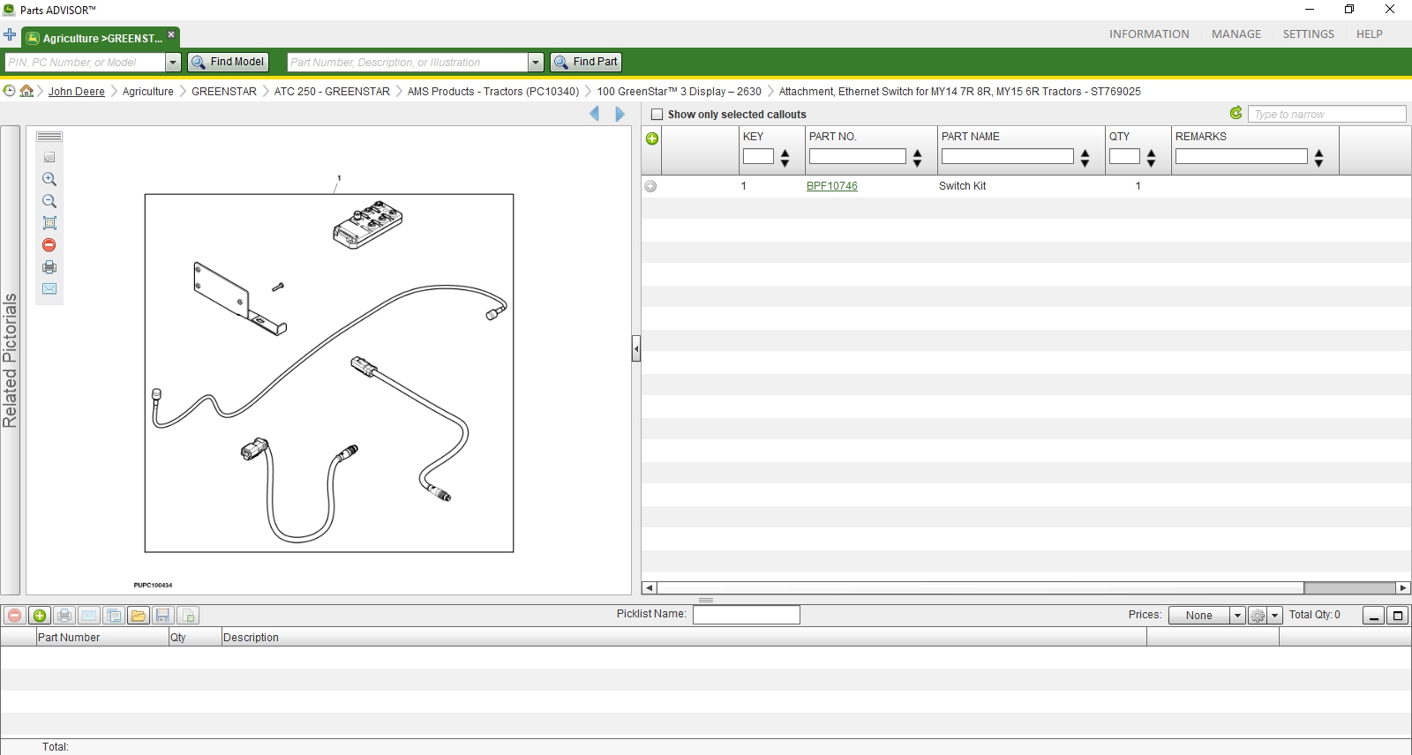Viewport: 1412px width, 755px height.
Task: Go to the next pictorial with right arrow
Action: point(620,114)
